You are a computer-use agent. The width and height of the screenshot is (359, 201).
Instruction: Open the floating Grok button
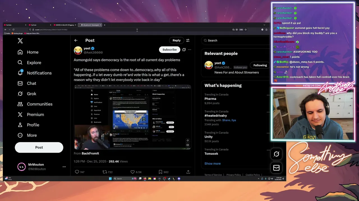click(x=276, y=154)
